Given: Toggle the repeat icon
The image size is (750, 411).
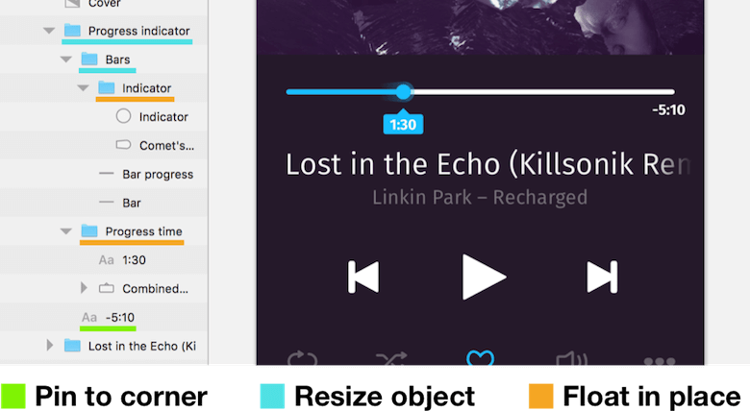Looking at the screenshot, I should (x=302, y=358).
